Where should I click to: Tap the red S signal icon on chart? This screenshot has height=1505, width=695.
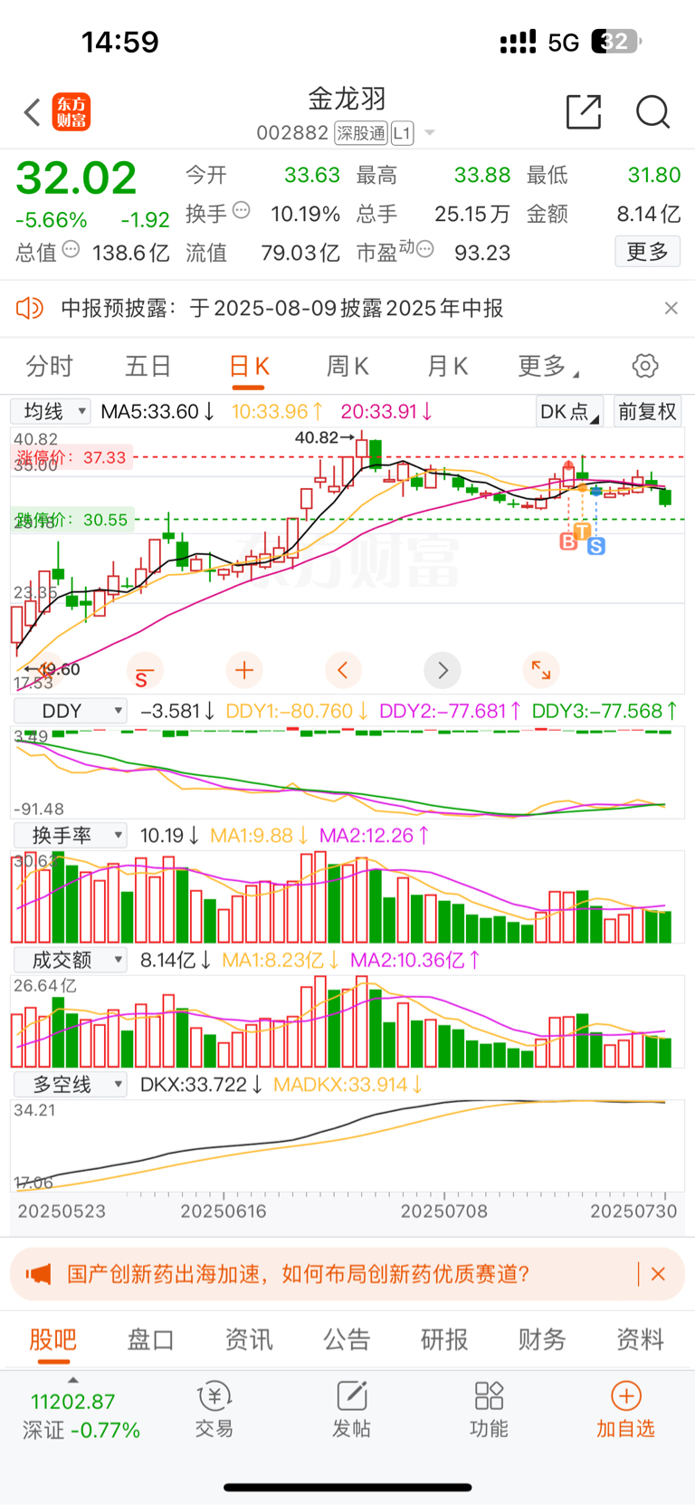click(x=144, y=670)
